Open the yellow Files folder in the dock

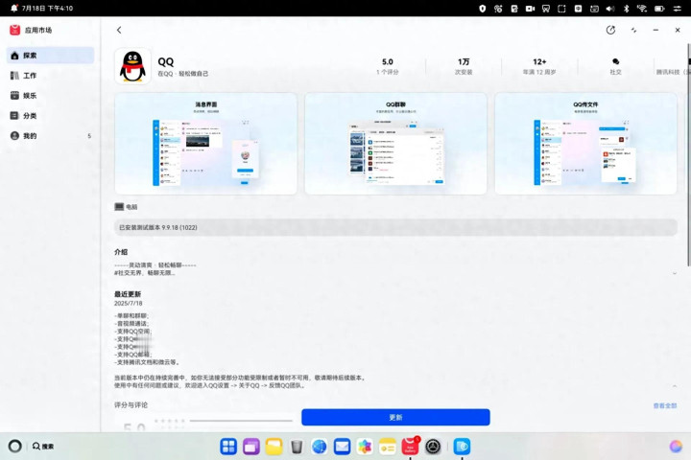[x=274, y=447]
